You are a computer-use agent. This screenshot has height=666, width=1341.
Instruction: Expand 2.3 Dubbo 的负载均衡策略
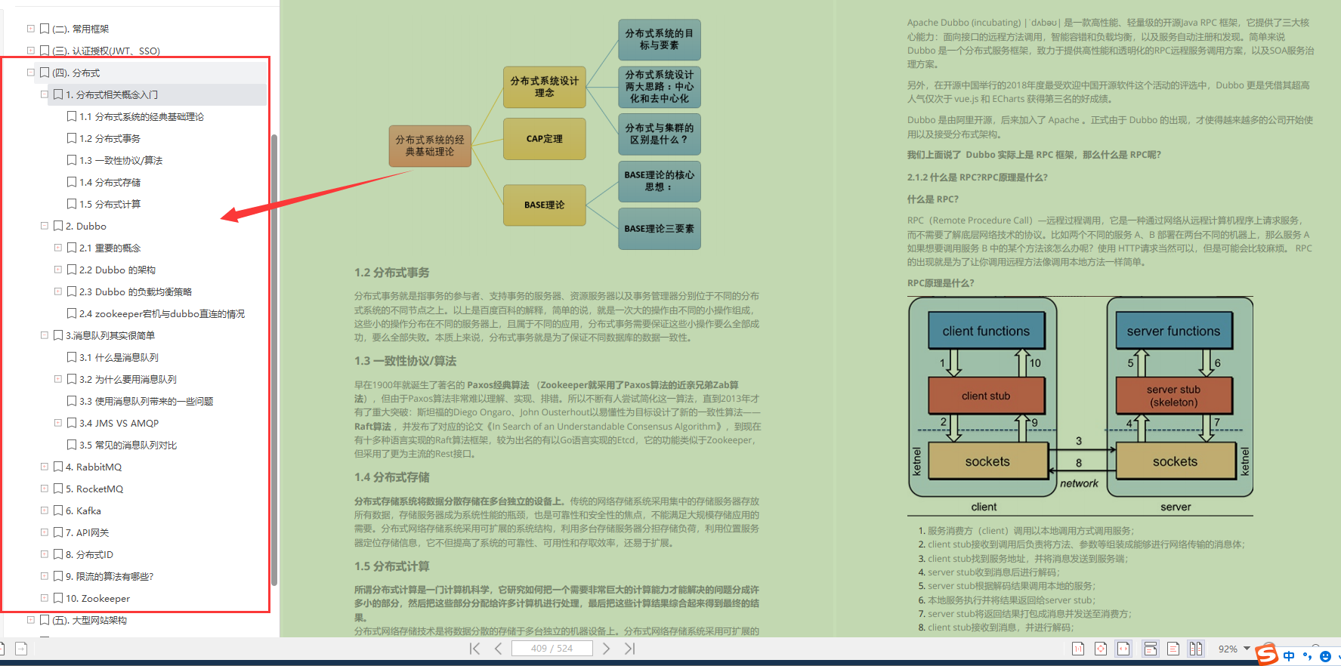(58, 291)
